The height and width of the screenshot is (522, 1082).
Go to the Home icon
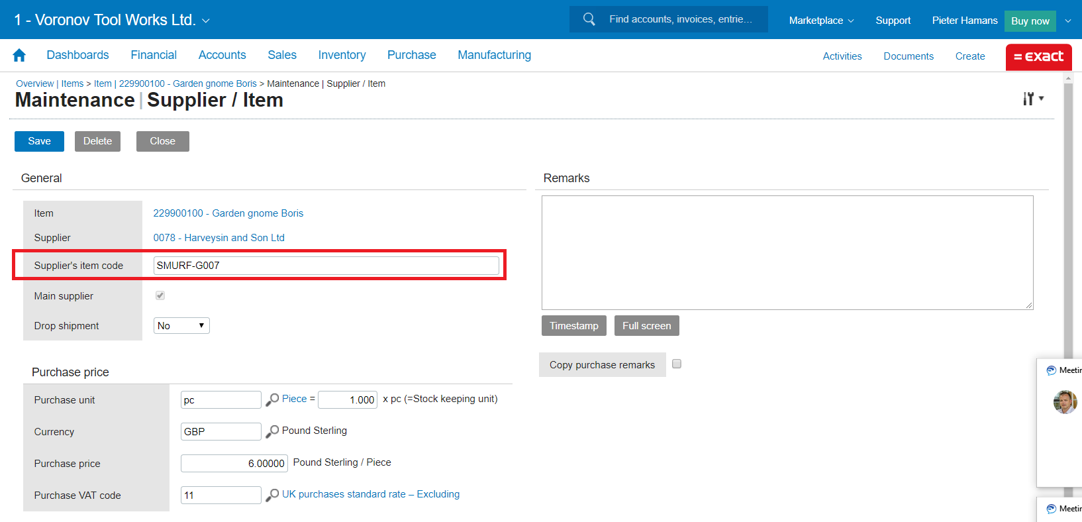(19, 56)
